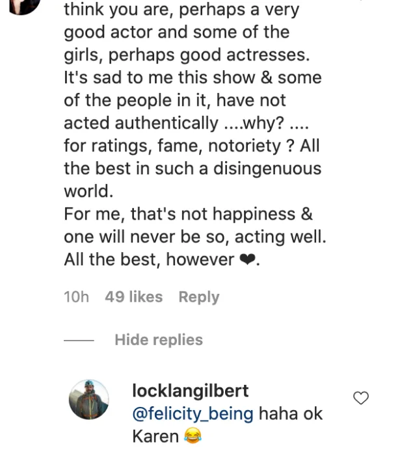Open the @felicity_being mention
This screenshot has width=400, height=455.
192,413
